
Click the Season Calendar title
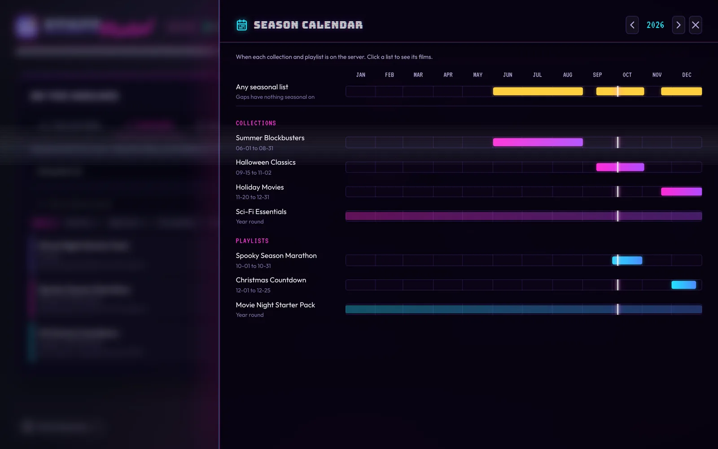click(308, 25)
